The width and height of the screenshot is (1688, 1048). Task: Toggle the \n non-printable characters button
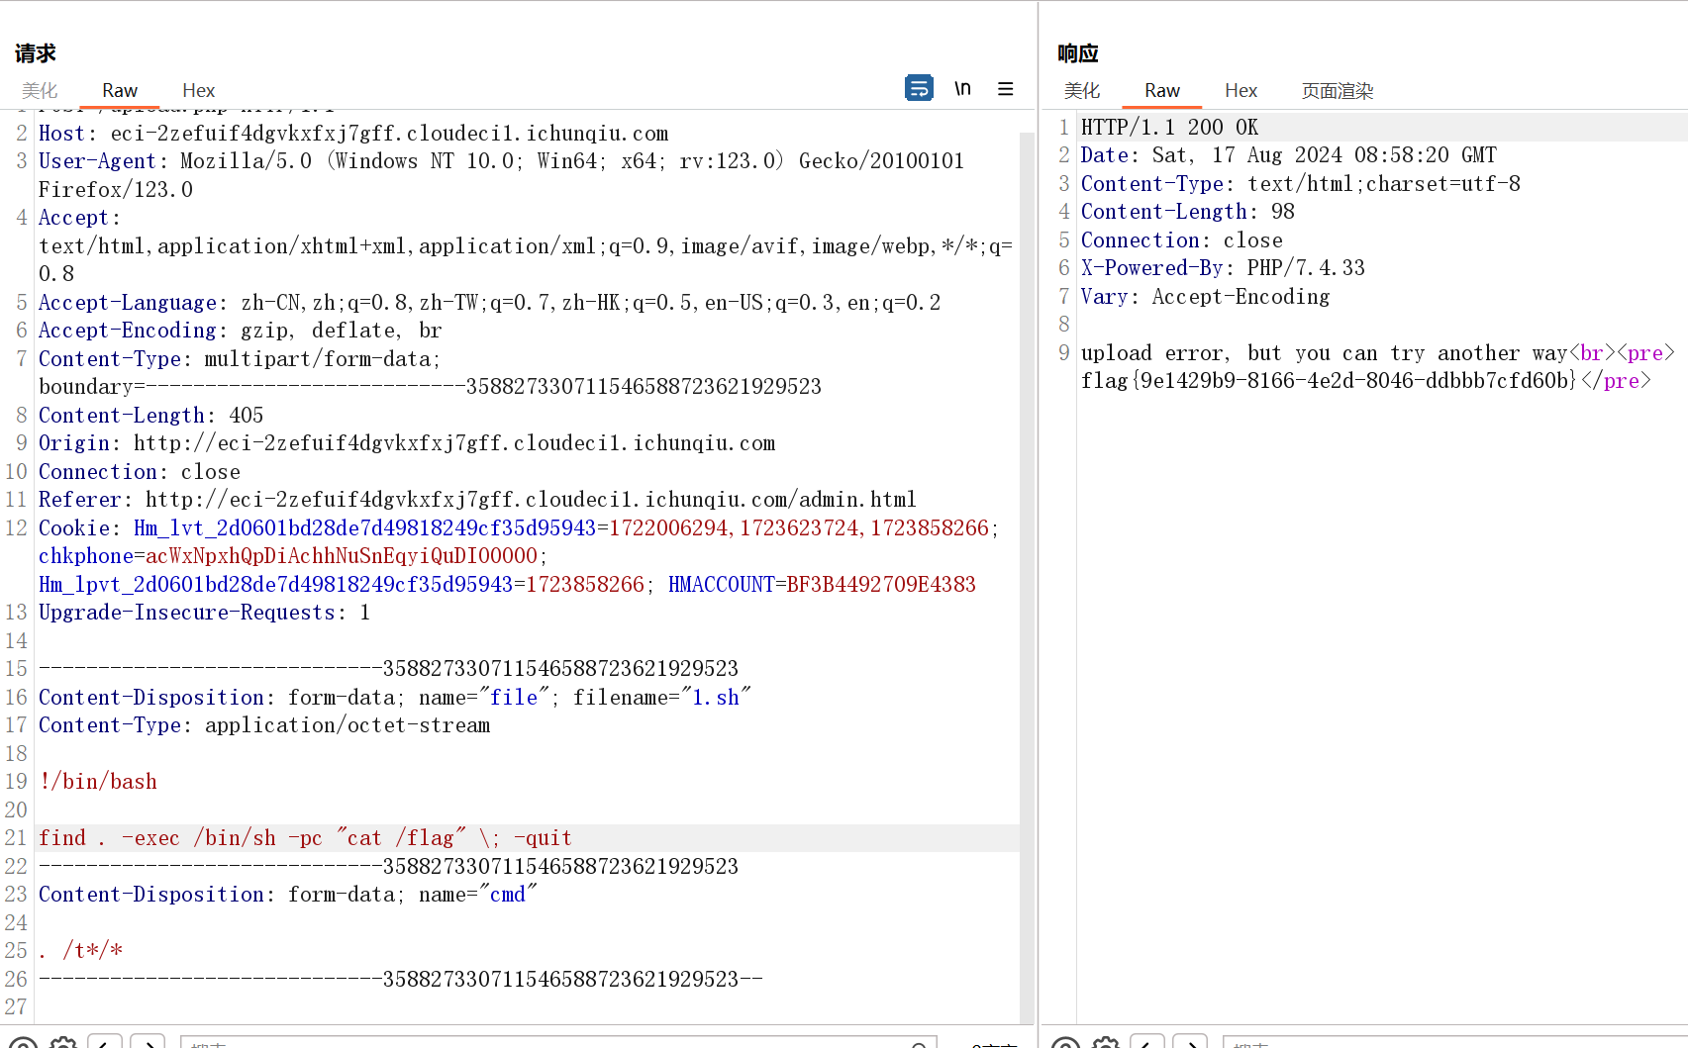[962, 88]
